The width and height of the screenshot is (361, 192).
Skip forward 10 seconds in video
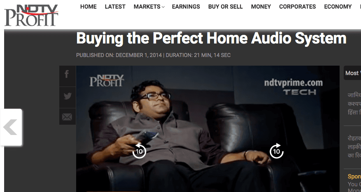276,151
